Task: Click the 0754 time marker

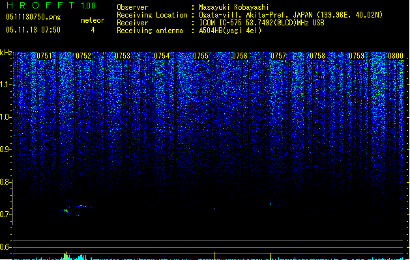Action: click(162, 56)
